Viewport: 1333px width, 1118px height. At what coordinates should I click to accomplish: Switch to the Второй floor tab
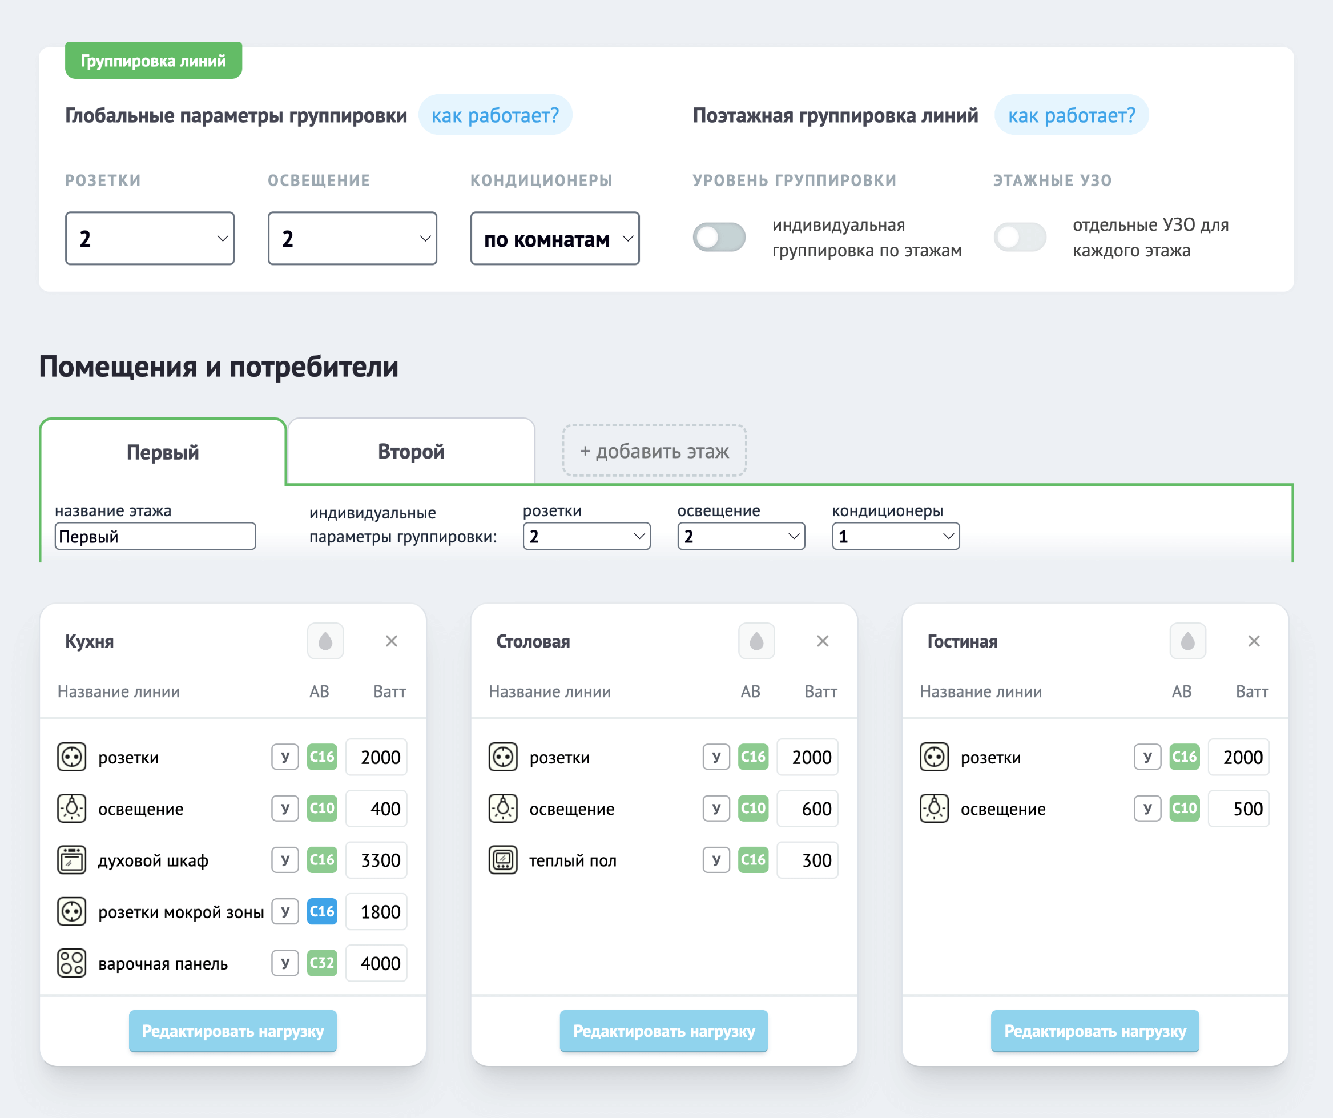(412, 452)
